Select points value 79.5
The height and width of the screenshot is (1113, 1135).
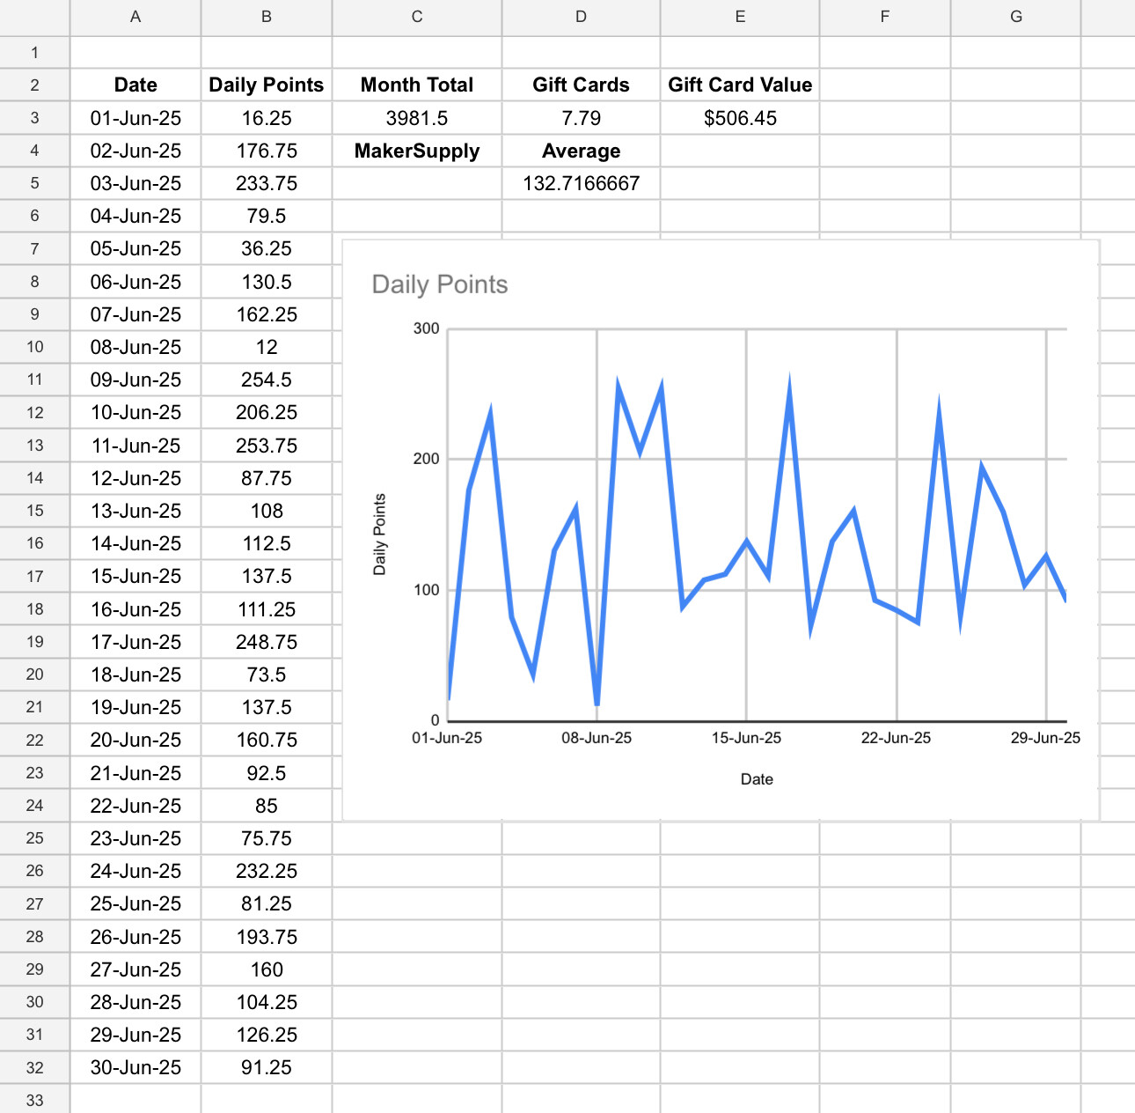(x=267, y=216)
